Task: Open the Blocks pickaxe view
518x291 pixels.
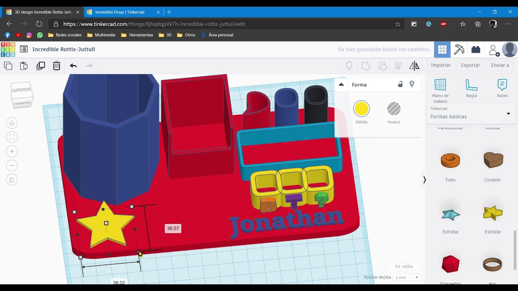Action: click(459, 49)
